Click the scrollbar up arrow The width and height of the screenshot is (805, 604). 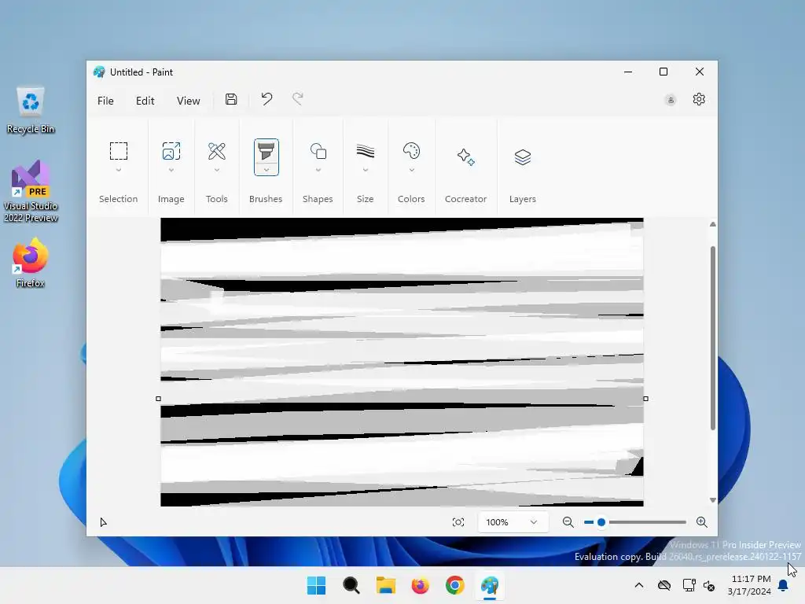tap(712, 224)
